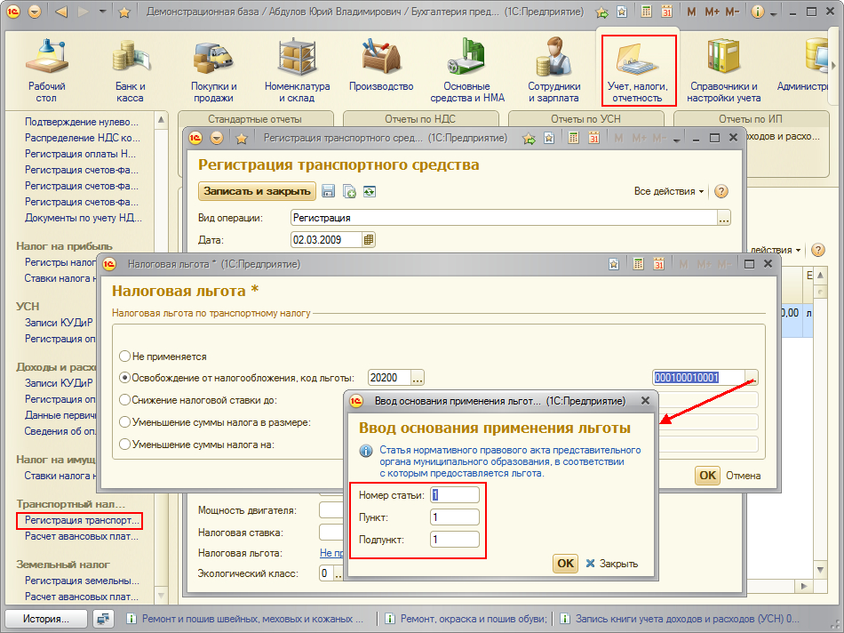Click Ремонт, окраска и пошив обуви notification
This screenshot has width=844, height=633.
[x=467, y=619]
